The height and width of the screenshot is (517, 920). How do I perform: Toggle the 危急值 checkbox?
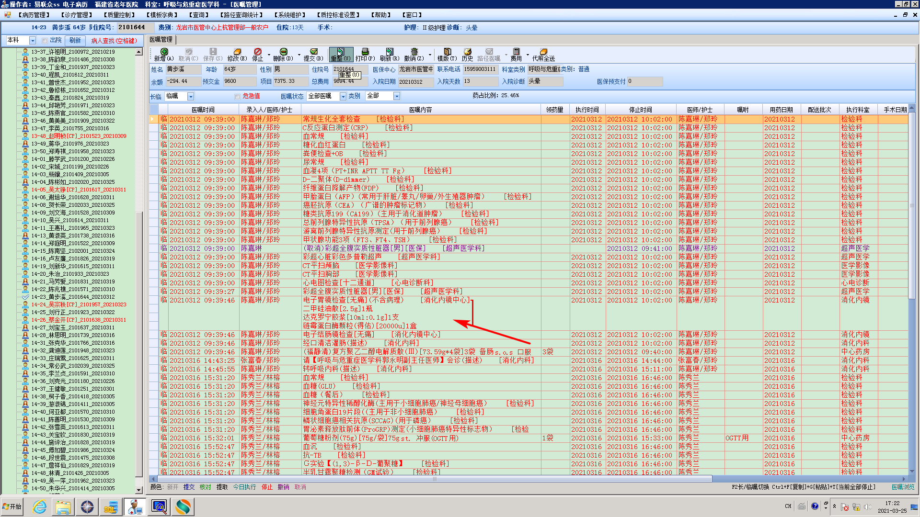(x=237, y=97)
